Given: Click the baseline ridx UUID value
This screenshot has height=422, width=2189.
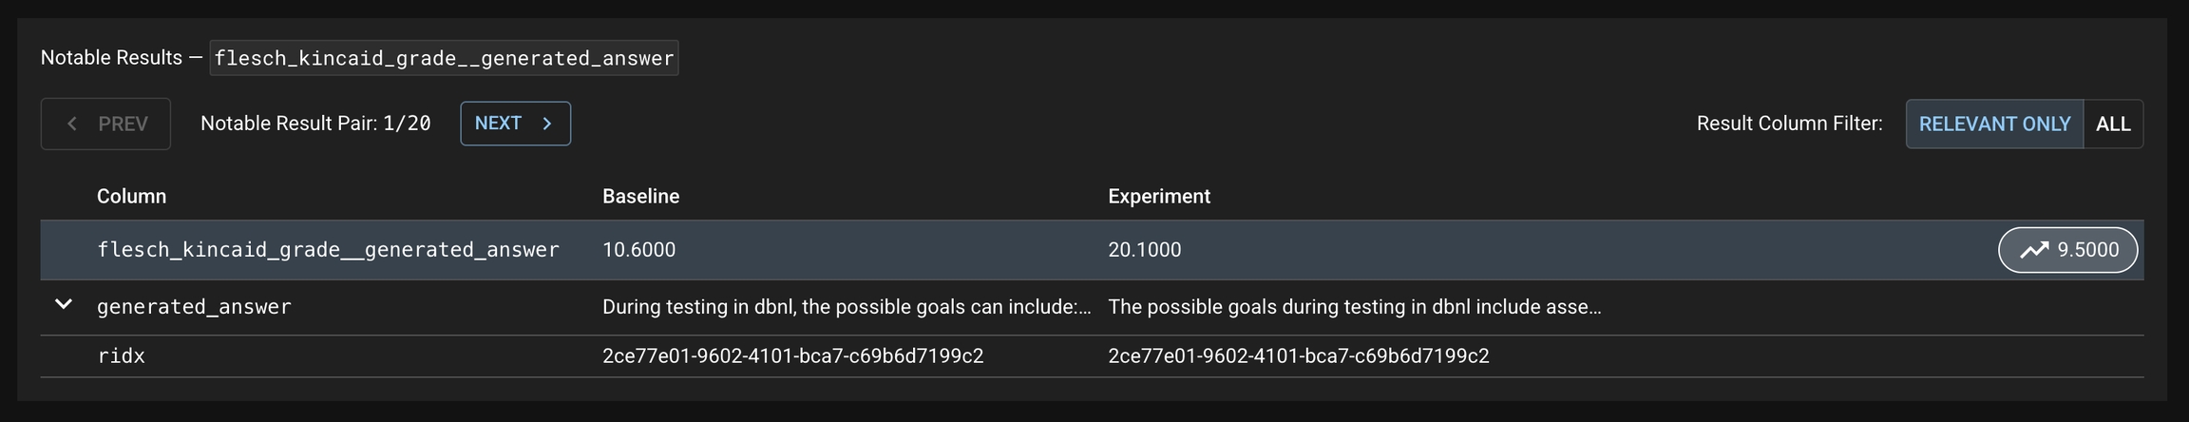Looking at the screenshot, I should click(792, 356).
